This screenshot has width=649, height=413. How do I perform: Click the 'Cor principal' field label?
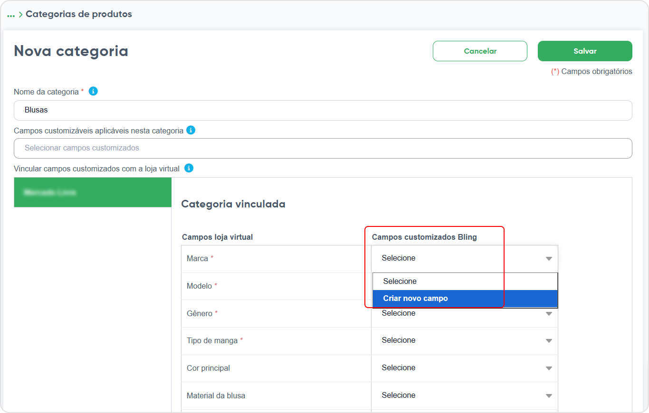click(x=208, y=368)
